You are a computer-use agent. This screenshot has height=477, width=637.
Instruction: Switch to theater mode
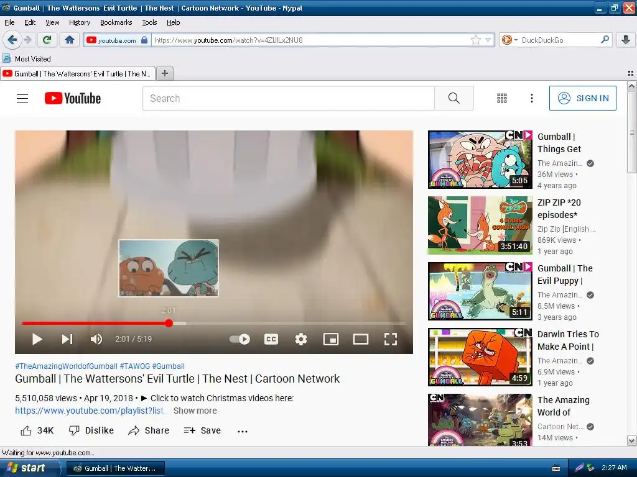coord(361,339)
